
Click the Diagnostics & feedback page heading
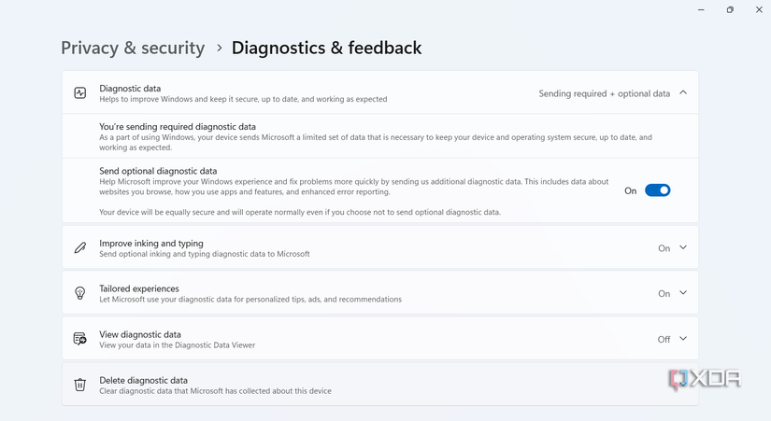click(x=326, y=48)
